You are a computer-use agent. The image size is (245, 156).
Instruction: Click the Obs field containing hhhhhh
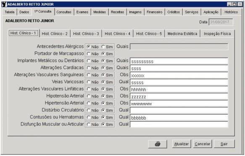click(179, 89)
